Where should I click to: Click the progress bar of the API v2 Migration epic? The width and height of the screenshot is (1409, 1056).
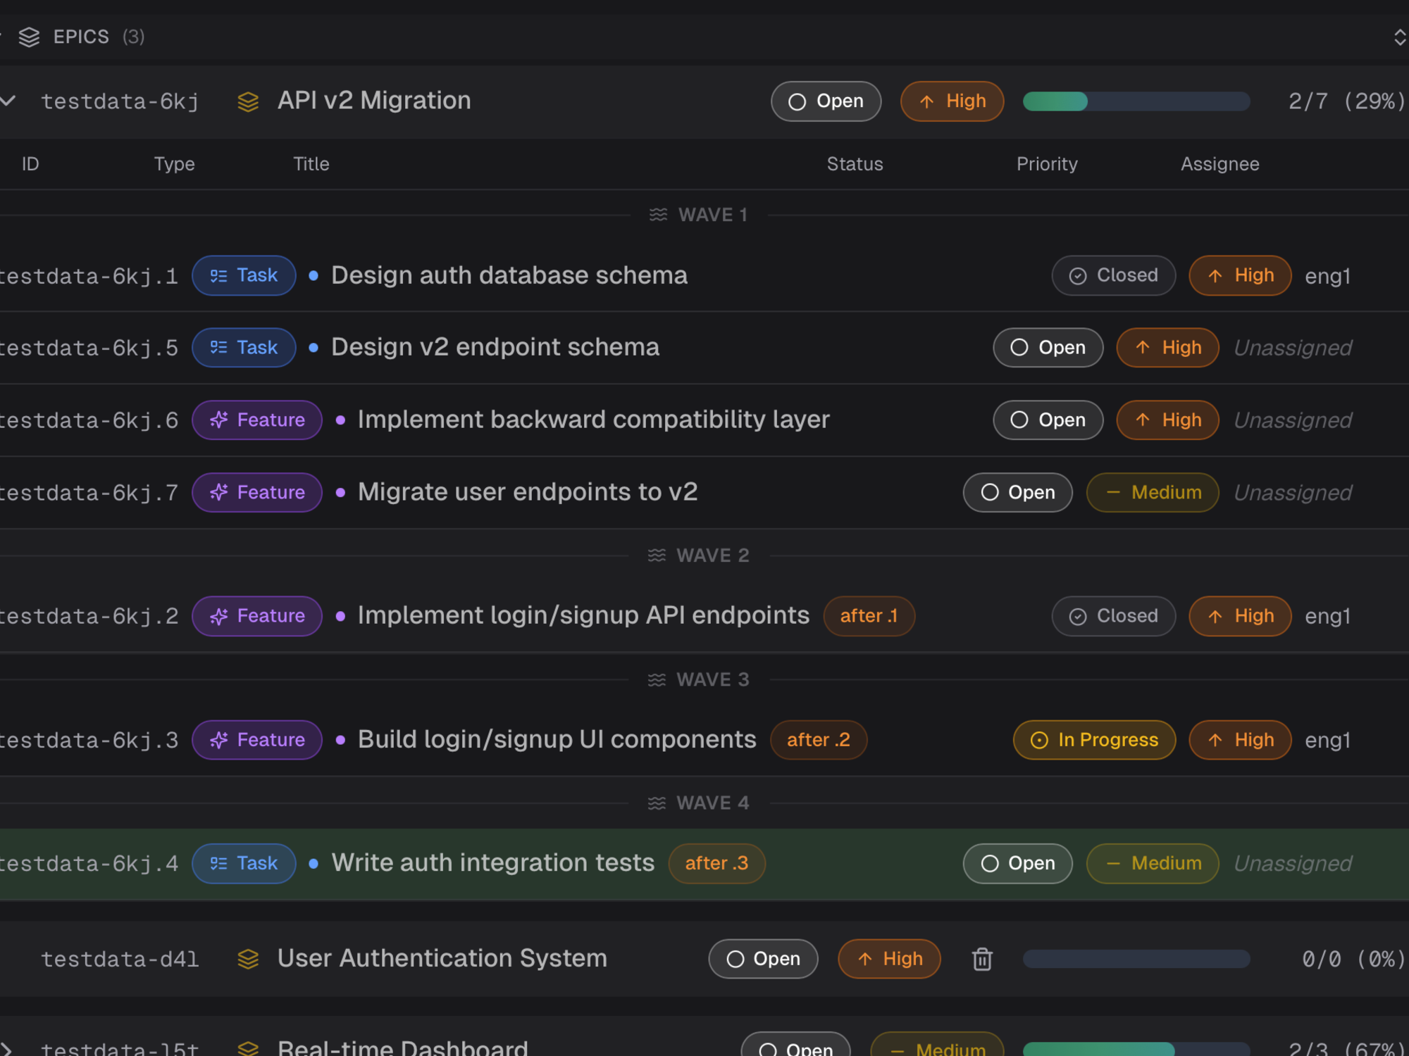tap(1136, 101)
